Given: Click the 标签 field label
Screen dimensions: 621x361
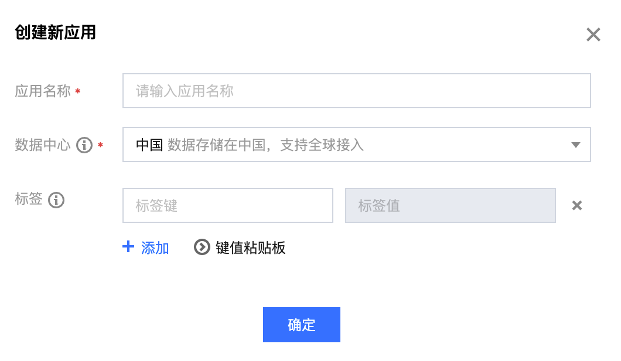Looking at the screenshot, I should click(29, 200).
